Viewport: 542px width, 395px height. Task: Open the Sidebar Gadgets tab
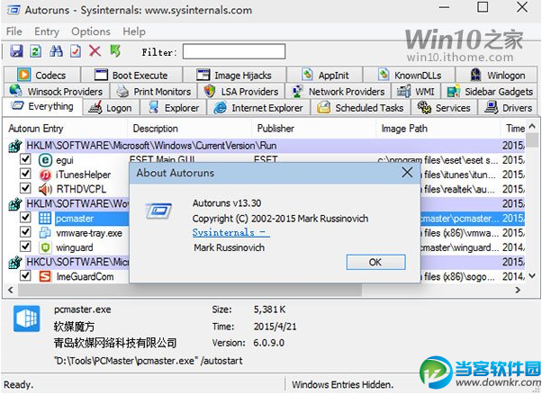coord(490,91)
